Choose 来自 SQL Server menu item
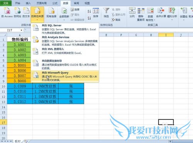Image resolution: width=193 pixels, height=143 pixels. pos(65,29)
